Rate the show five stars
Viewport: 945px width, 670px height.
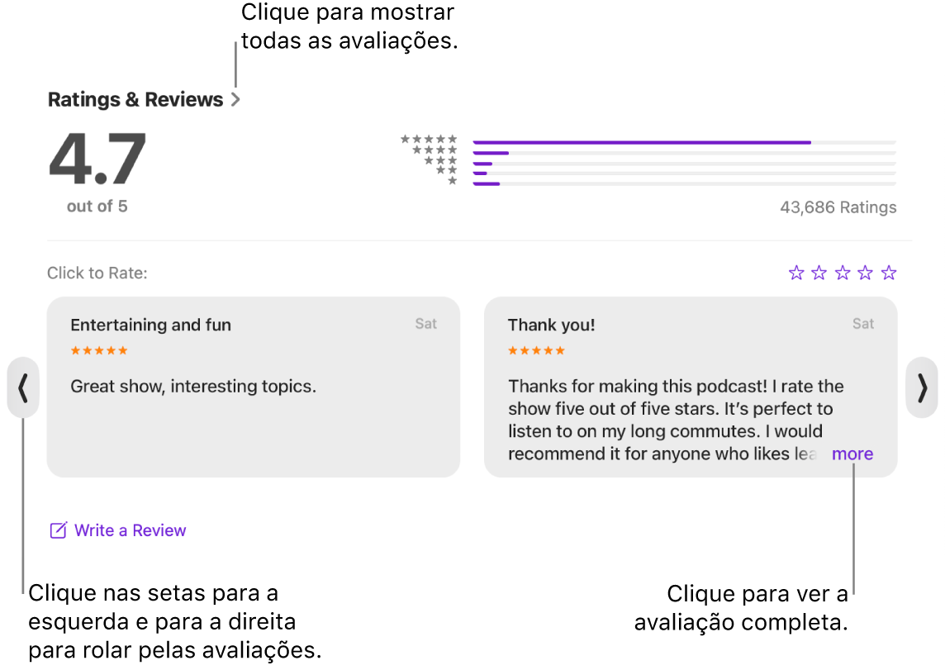coord(889,273)
